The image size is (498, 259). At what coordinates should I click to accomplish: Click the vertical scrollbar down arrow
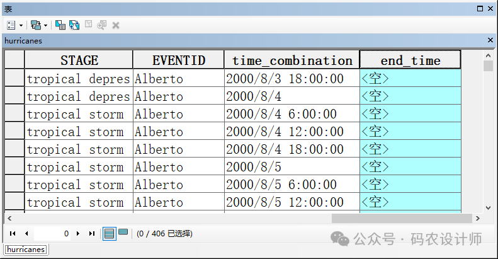point(488,207)
